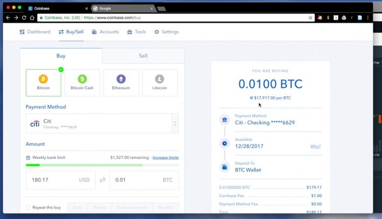The width and height of the screenshot is (382, 219).
Task: Click the browser reload icon
Action: (24, 17)
